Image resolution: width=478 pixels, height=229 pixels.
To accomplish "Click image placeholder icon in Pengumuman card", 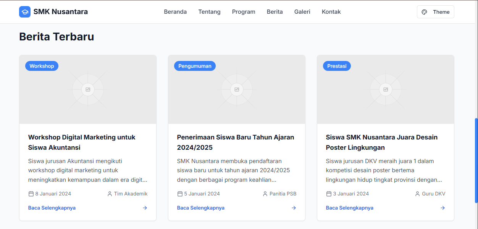I will pyautogui.click(x=237, y=90).
